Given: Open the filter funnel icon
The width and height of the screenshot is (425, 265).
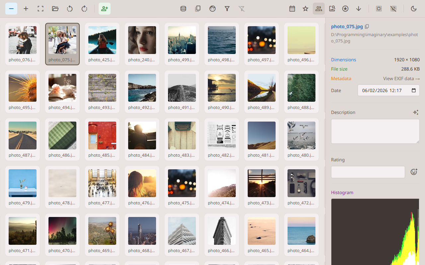Looking at the screenshot, I should (227, 9).
